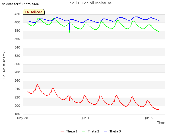Click red Theta 1 legend swatch
182x137 pixels.
(62, 132)
